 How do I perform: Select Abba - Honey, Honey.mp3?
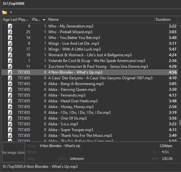point(71,107)
